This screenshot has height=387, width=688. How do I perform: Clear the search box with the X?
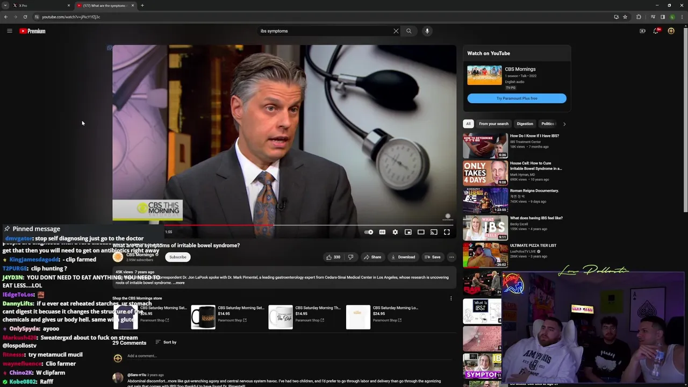(x=396, y=31)
